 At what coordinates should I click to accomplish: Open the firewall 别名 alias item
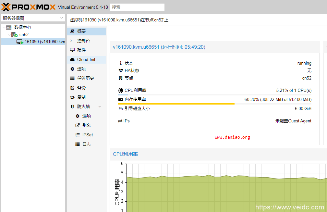86,126
